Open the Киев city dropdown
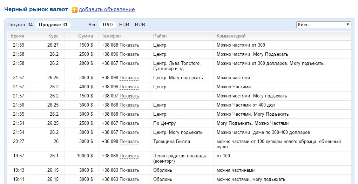The image size is (358, 184). [323, 25]
